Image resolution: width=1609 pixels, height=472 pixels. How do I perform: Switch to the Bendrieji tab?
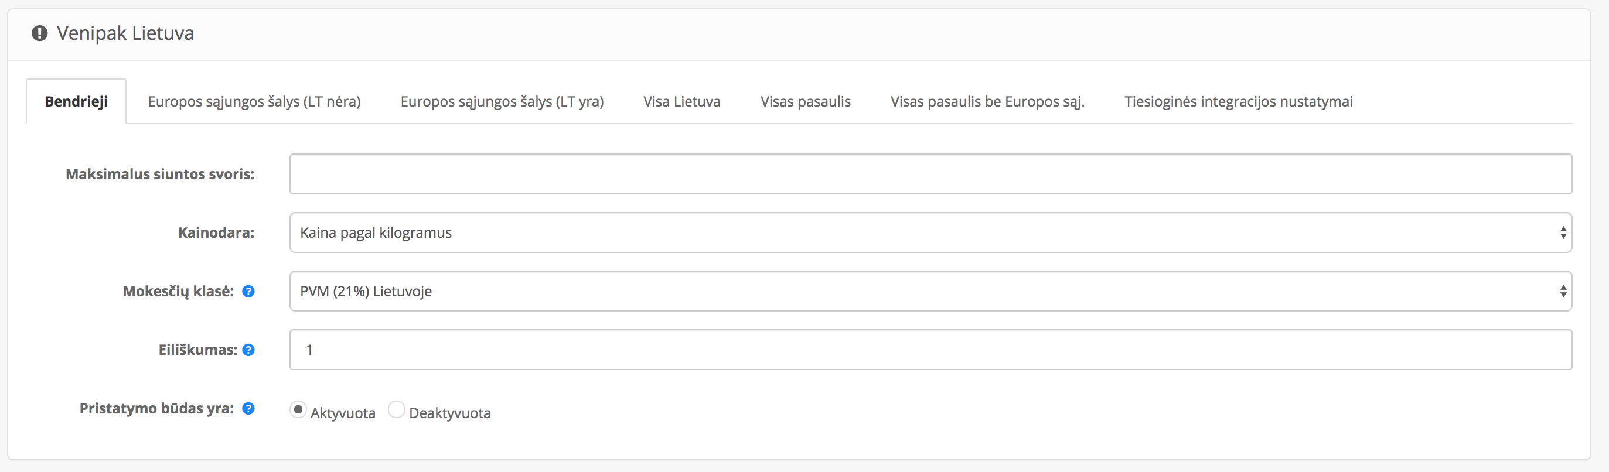pyautogui.click(x=76, y=102)
